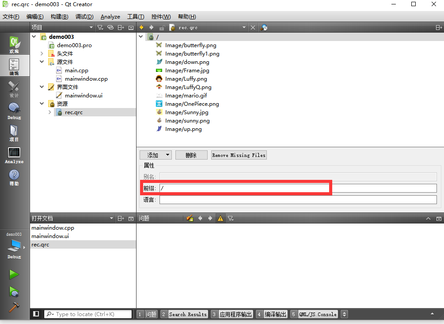This screenshot has width=444, height=324.
Task: Collapse the demo003 project node
Action: click(34, 37)
